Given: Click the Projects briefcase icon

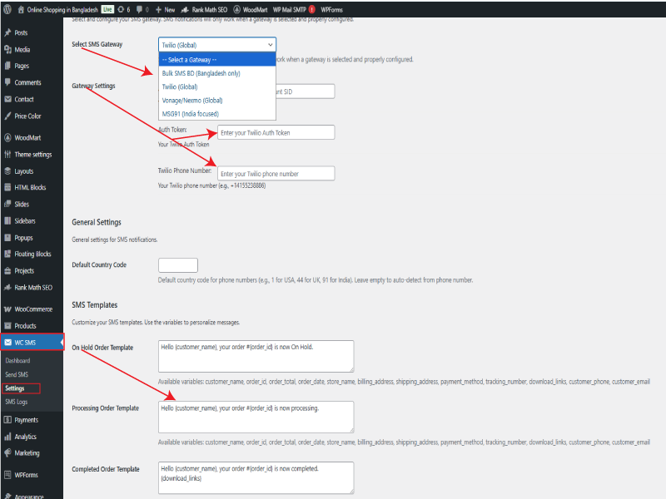Looking at the screenshot, I should point(7,271).
